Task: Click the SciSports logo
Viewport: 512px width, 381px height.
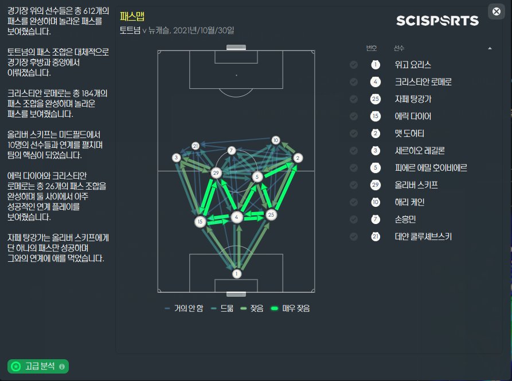Action: coord(437,21)
